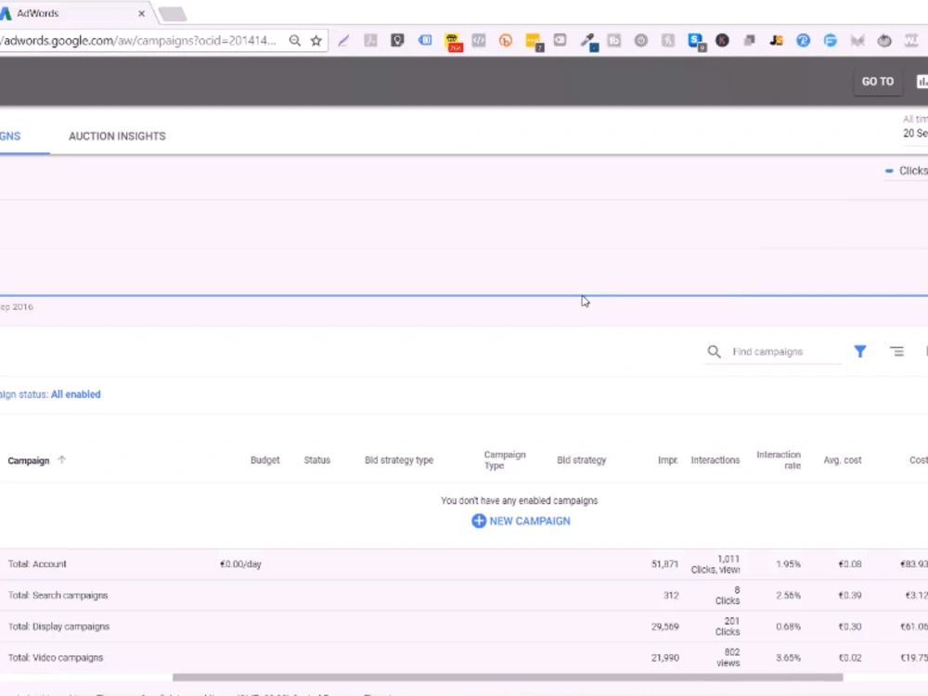This screenshot has height=696, width=928.
Task: Open the blue S extension with badge
Action: click(696, 42)
